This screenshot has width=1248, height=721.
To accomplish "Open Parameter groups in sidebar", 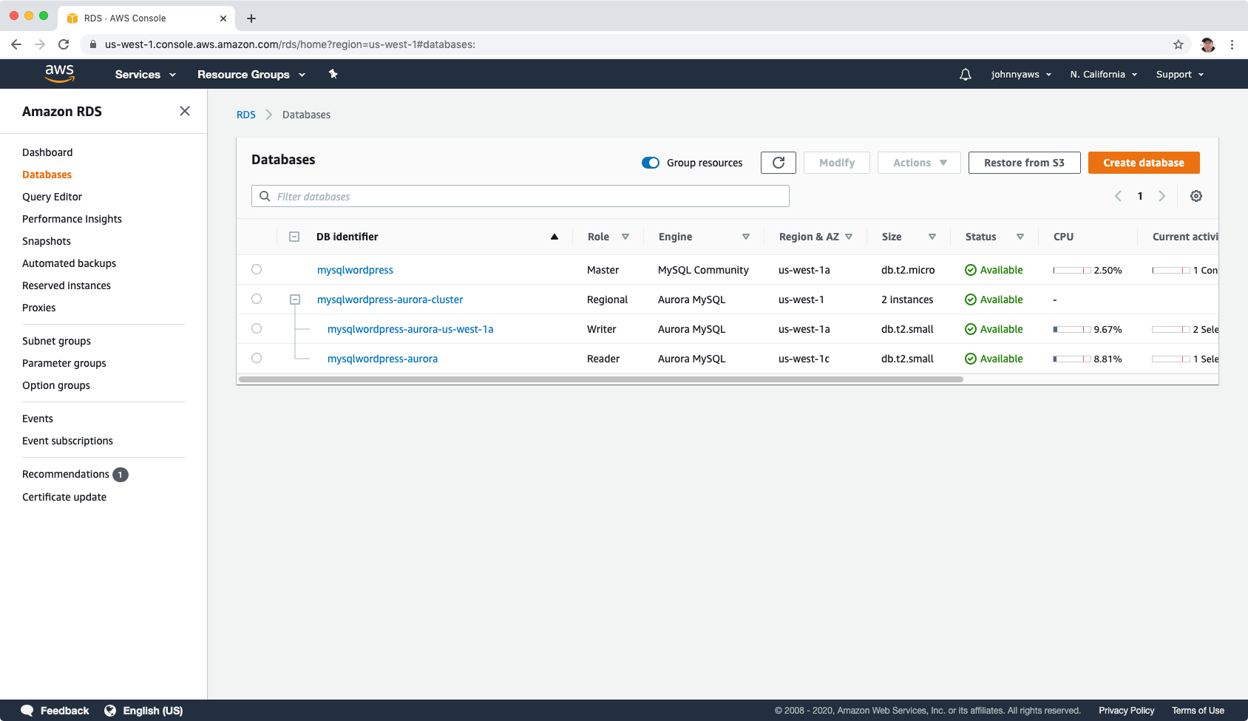I will [x=64, y=363].
